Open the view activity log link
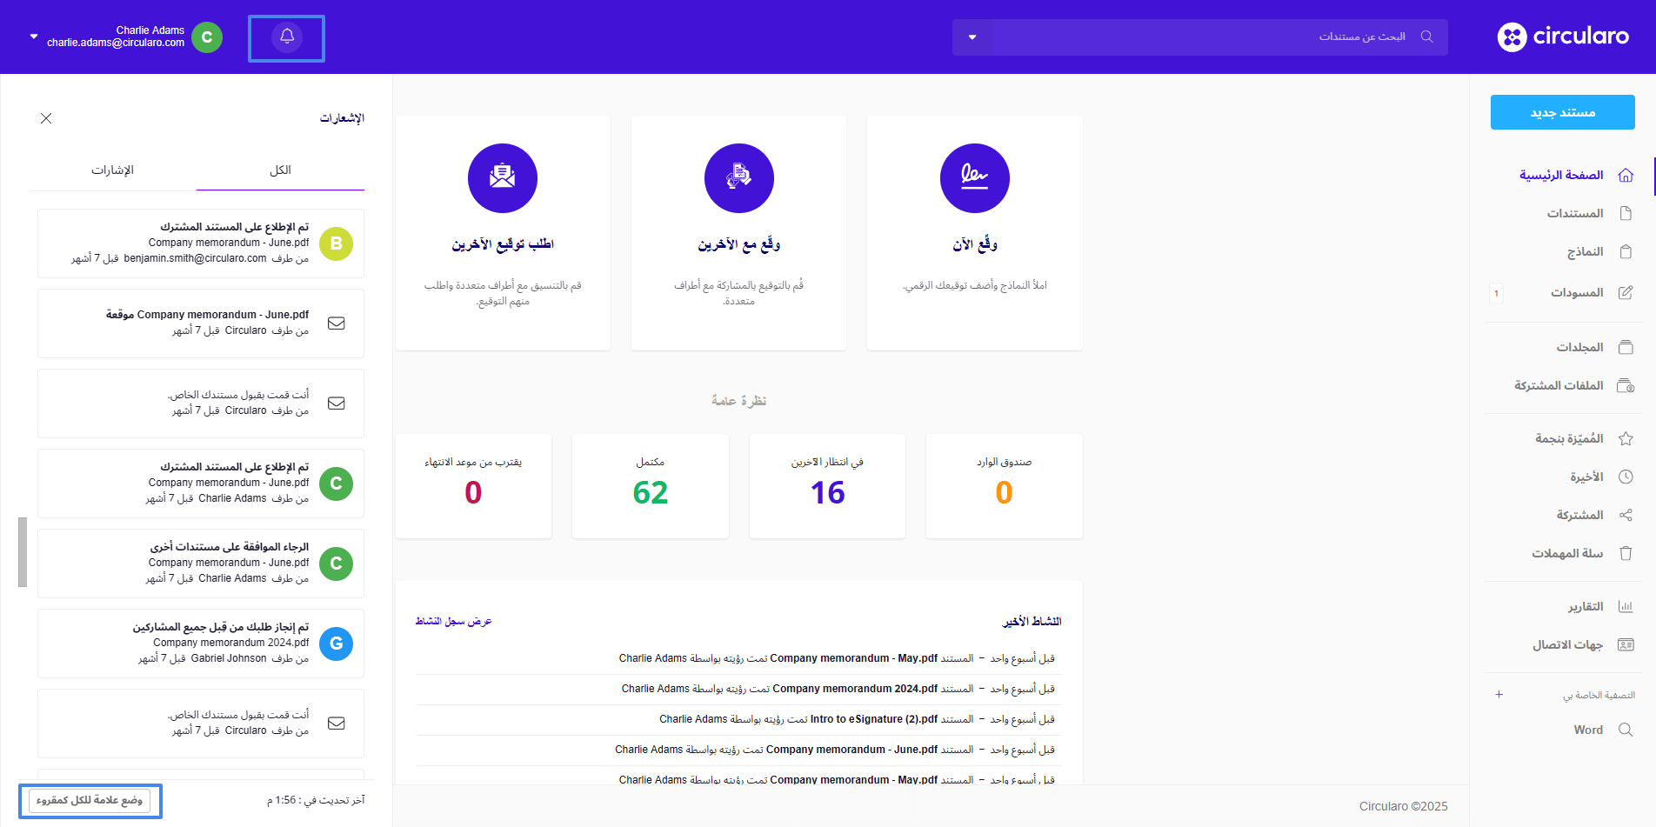Viewport: 1656px width, 827px height. pos(453,621)
